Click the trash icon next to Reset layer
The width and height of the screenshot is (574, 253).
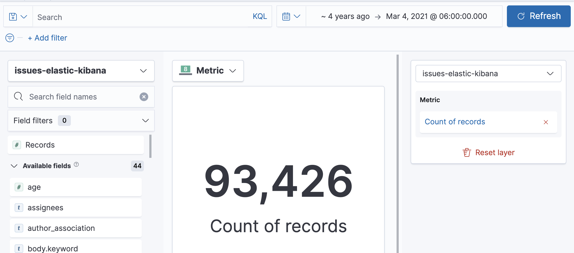tap(466, 152)
